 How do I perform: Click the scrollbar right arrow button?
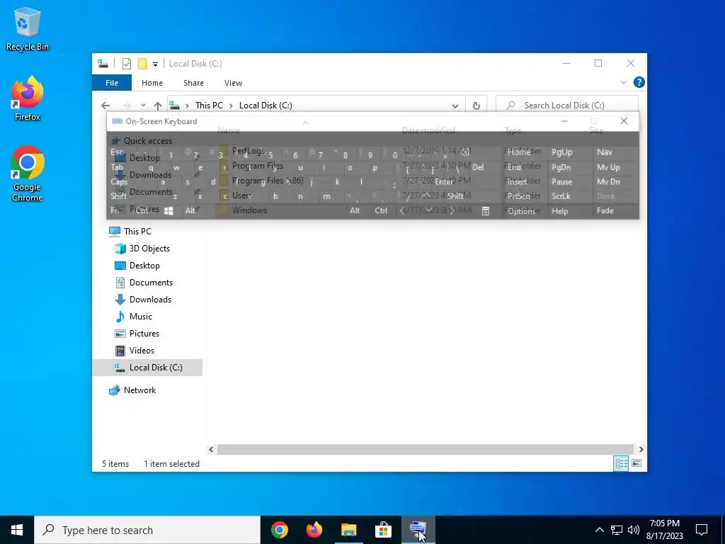(641, 449)
